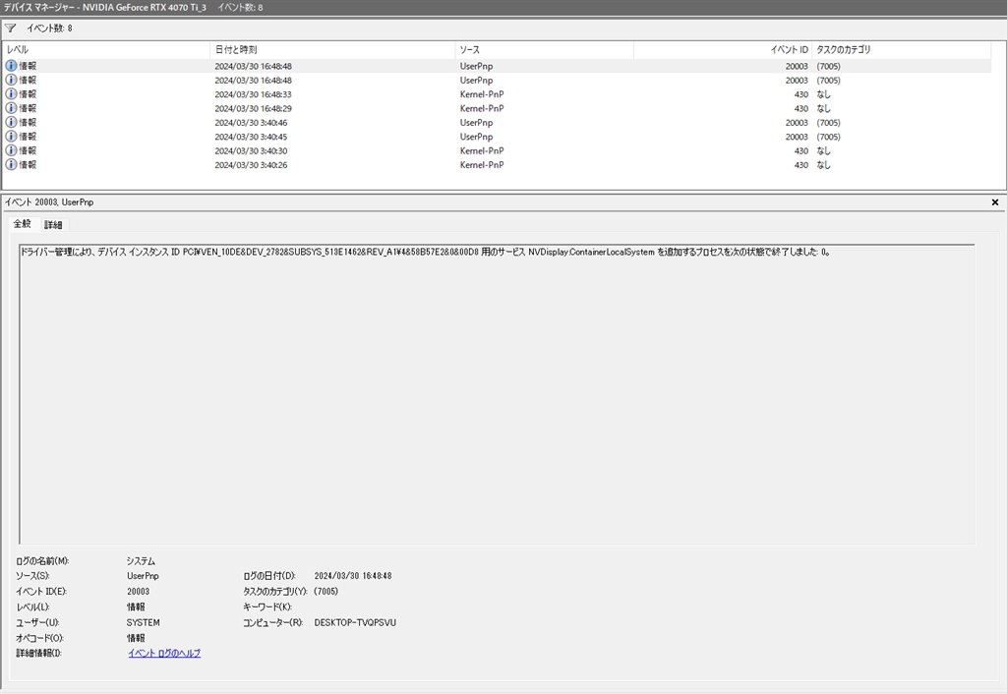Select the event dated 2024/03/30 16:48:33
Screen dimensions: 1007x694
[x=498, y=93]
